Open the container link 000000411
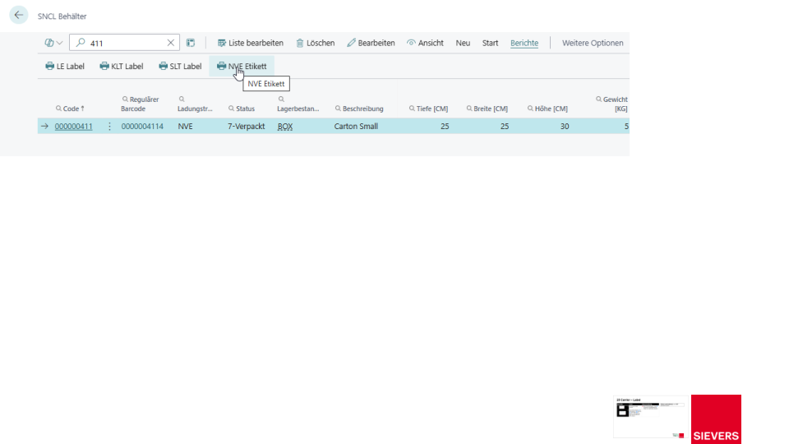This screenshot has height=444, width=789. pos(73,127)
